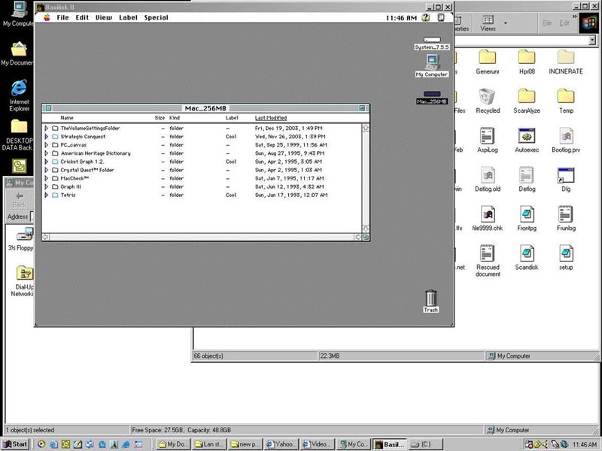Click the zoom box of Mac_256MB window

point(362,108)
